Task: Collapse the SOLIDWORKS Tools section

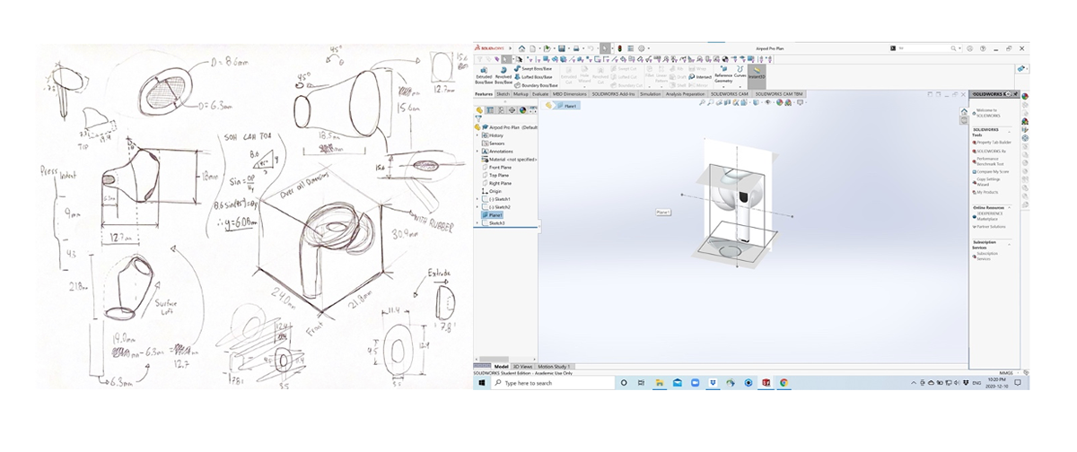Action: (1010, 130)
